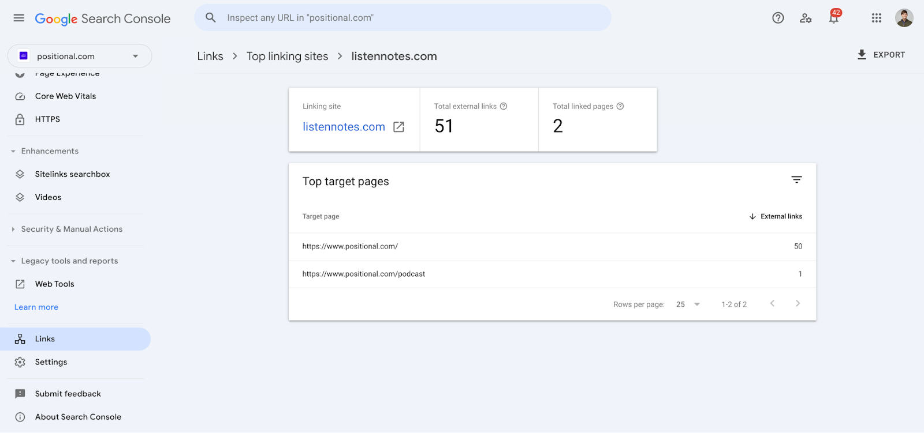Show help for Total linked pages

(620, 106)
